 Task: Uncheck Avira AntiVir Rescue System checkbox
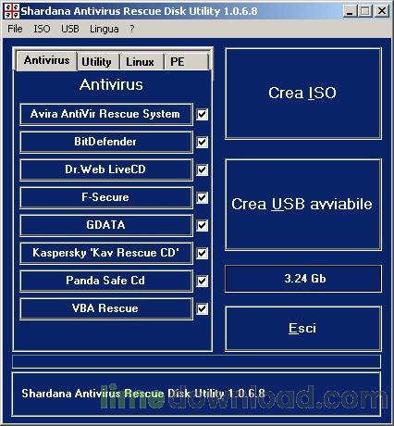203,114
